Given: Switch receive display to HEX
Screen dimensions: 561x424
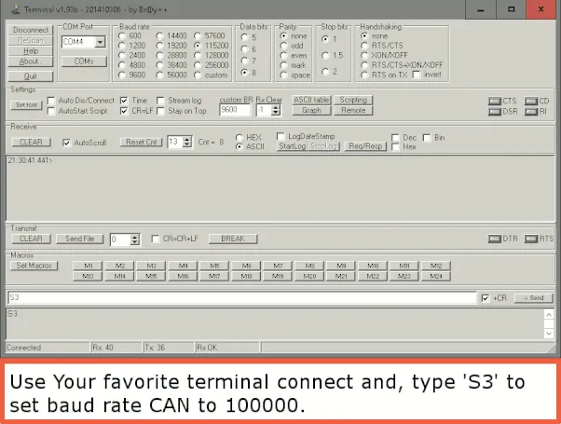Looking at the screenshot, I should 239,138.
